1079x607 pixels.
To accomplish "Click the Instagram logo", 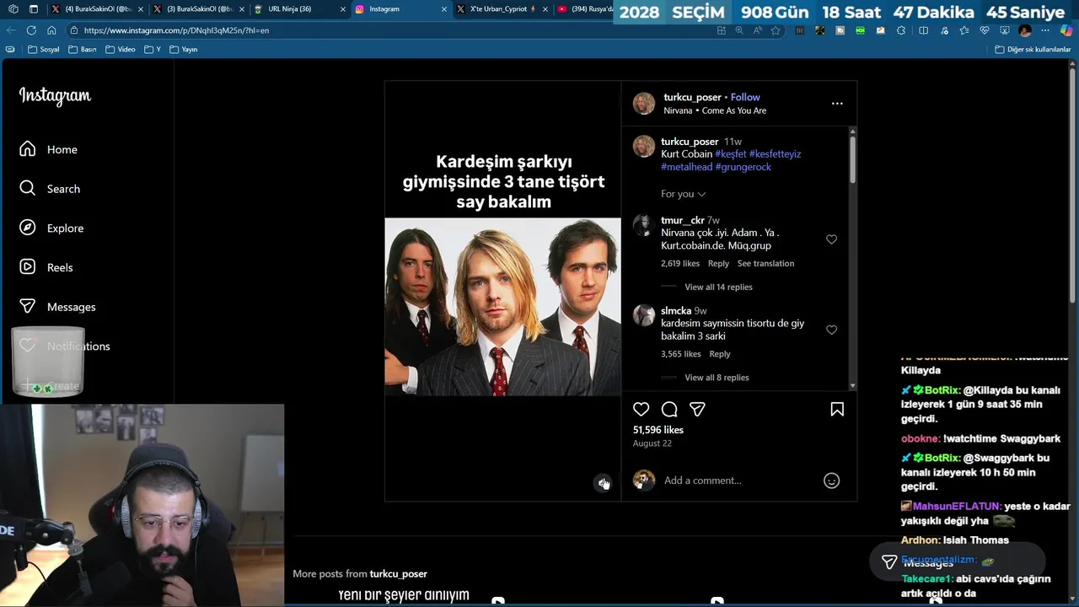I will point(55,96).
